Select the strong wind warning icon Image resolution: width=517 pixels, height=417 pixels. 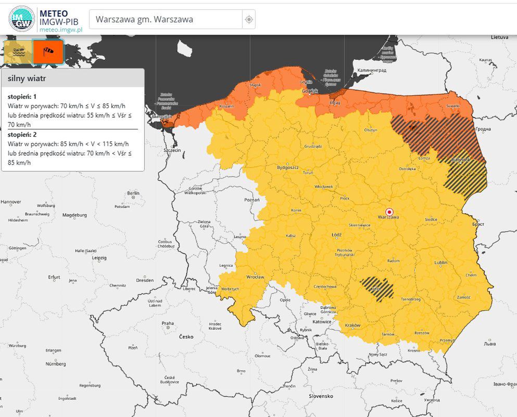(48, 51)
